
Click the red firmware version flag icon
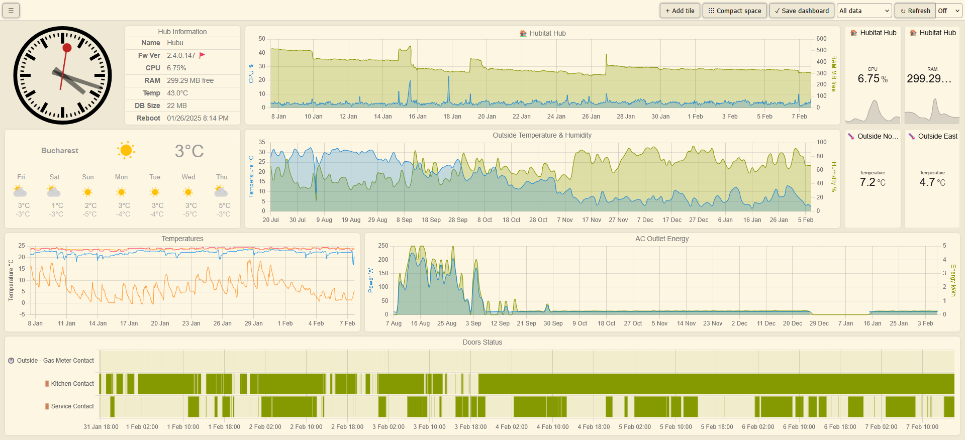point(202,55)
